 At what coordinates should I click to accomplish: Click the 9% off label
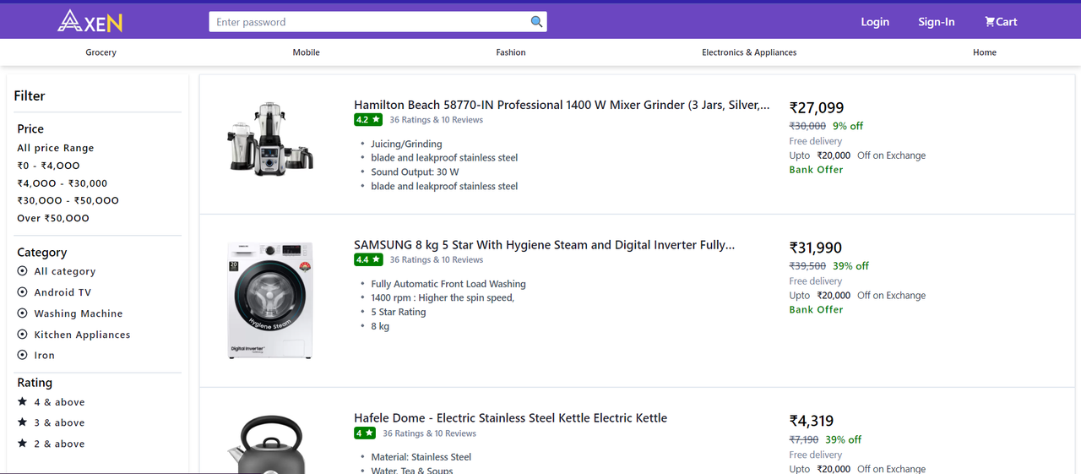(x=848, y=126)
